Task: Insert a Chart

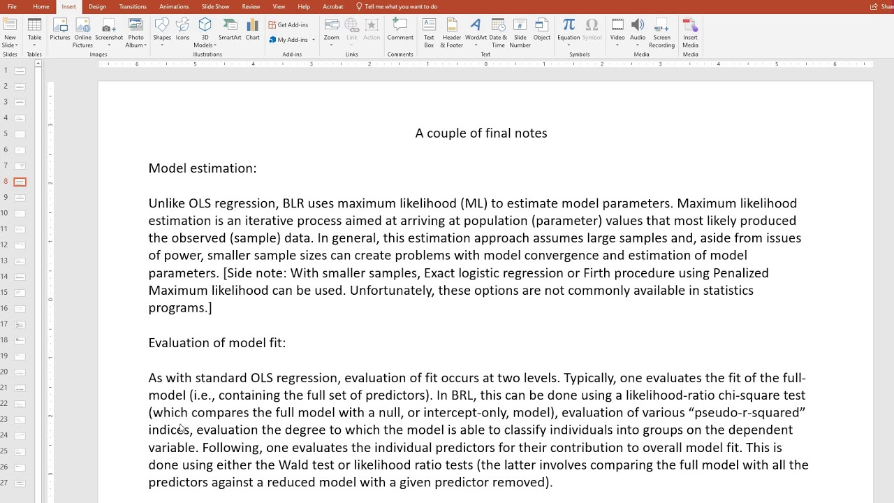Action: tap(252, 29)
